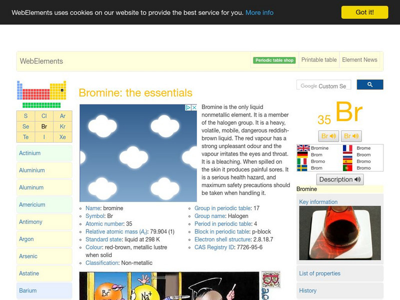Viewport: 400px width, 300px height.
Task: Switch to the Printable table page
Action: coord(318,59)
